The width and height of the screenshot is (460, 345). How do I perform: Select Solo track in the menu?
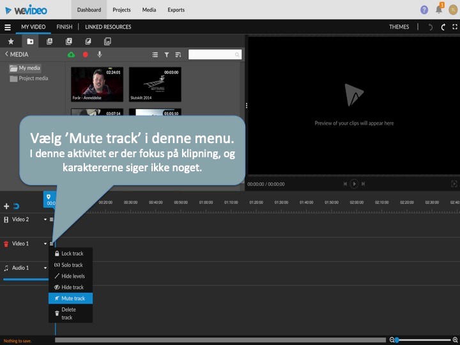pyautogui.click(x=71, y=265)
